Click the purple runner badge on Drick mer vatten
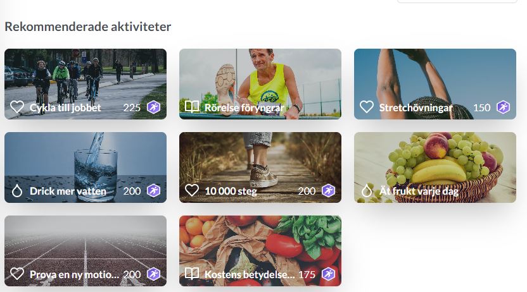Viewport: 527px width, 292px height. click(x=153, y=191)
